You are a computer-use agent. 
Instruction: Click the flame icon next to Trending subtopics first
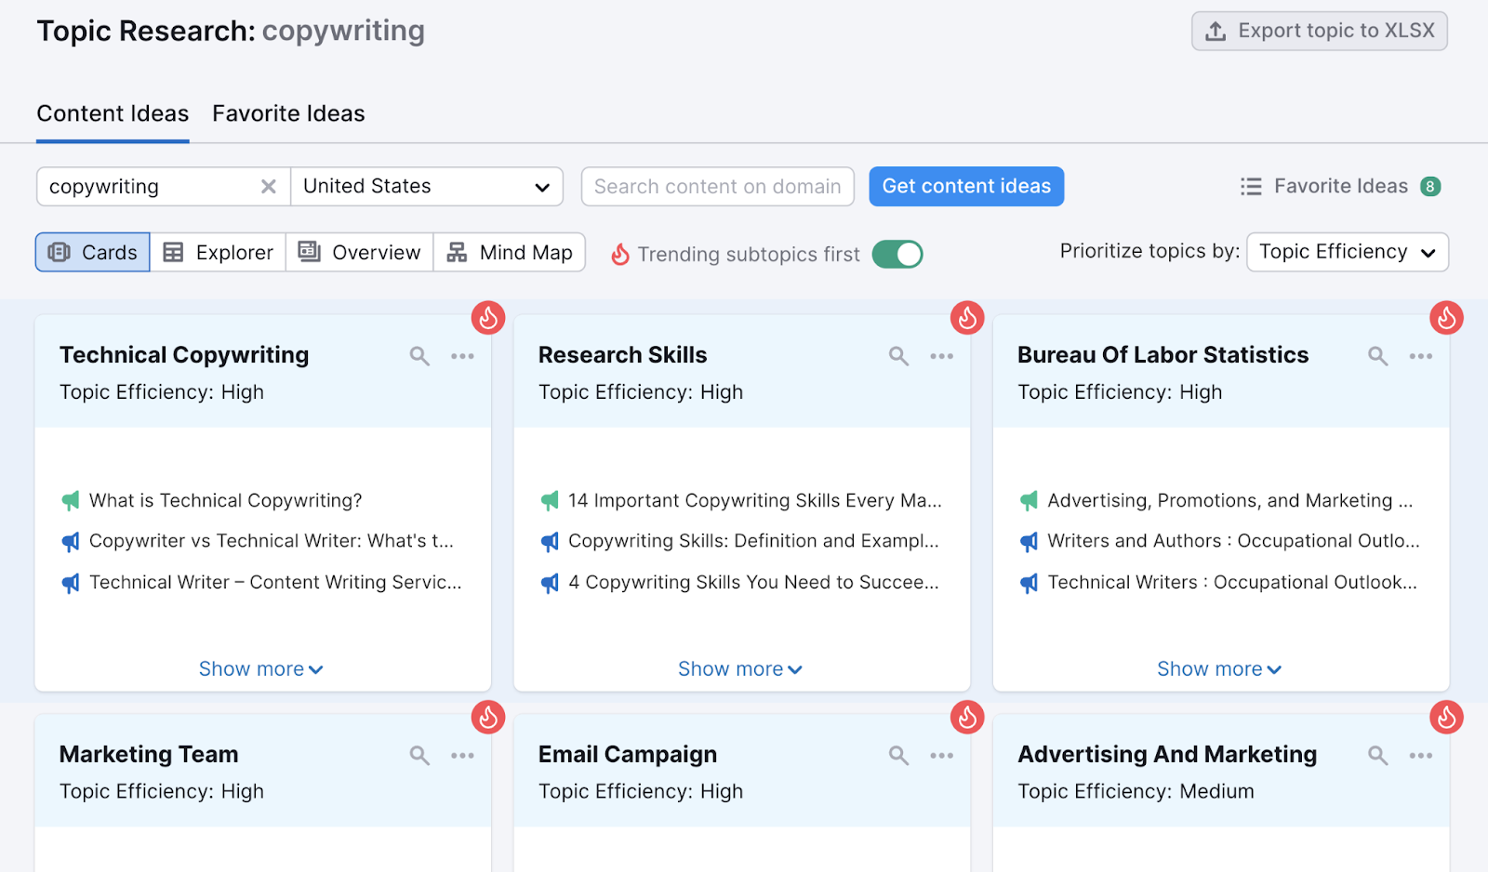click(620, 254)
